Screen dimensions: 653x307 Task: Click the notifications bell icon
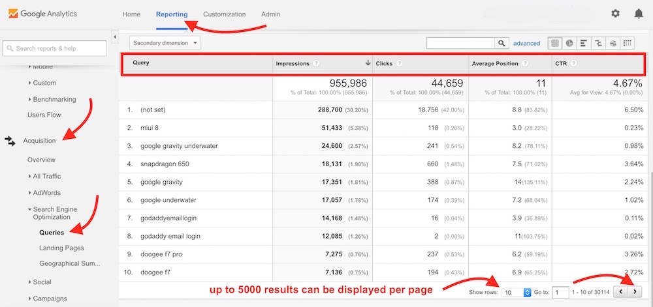pyautogui.click(x=638, y=14)
